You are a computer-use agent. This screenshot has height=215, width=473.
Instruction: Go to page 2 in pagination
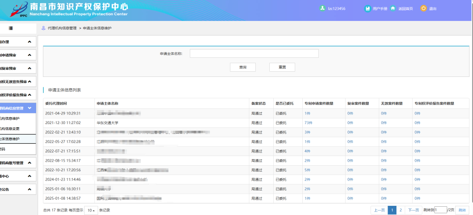click(401, 210)
